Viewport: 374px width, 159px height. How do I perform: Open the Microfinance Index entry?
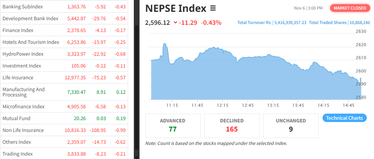[24, 106]
